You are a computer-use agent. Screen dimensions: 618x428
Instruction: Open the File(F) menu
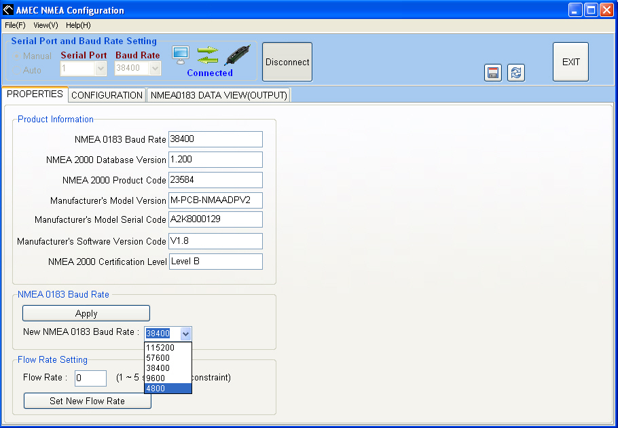(15, 25)
